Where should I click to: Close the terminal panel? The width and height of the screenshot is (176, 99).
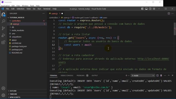pyautogui.click(x=172, y=76)
